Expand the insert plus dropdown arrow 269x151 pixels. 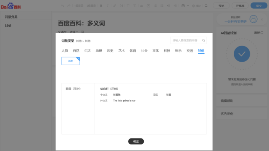[188, 5]
